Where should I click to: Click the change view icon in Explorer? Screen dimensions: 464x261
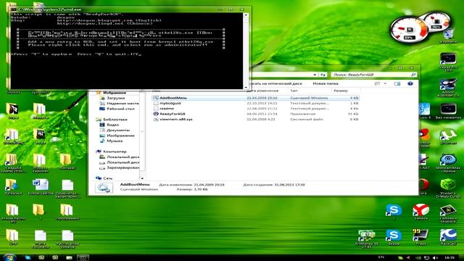tap(377, 84)
